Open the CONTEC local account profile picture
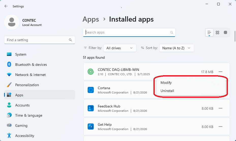This screenshot has height=141, width=236. pos(12,22)
